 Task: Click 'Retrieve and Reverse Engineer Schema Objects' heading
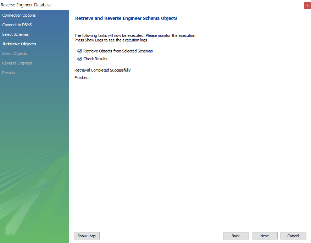pos(126,18)
